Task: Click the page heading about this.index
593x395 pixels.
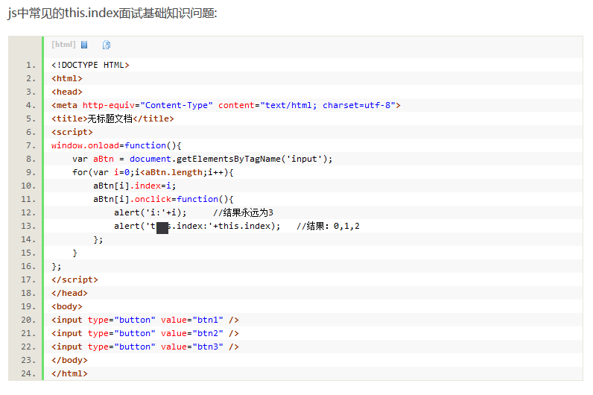Action: point(112,13)
